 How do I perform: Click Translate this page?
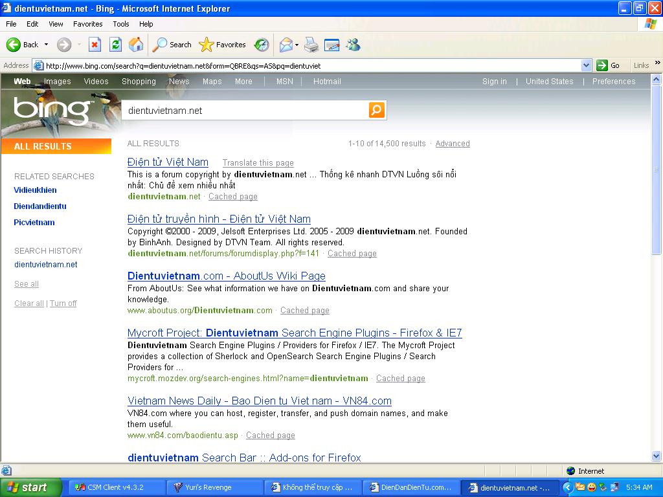258,162
